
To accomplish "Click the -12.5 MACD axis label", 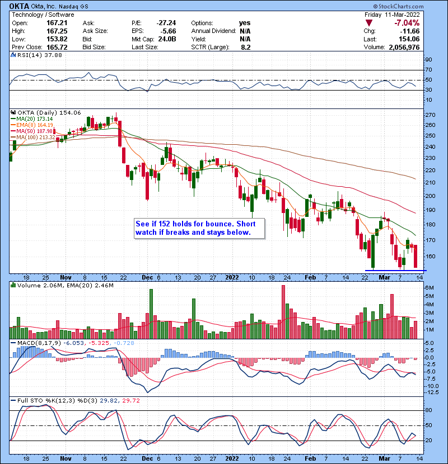I will 432,392.
